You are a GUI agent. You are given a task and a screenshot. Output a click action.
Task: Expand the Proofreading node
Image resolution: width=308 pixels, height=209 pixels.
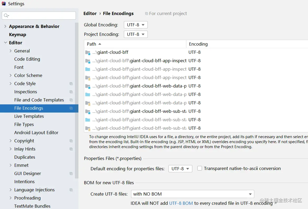(11, 198)
